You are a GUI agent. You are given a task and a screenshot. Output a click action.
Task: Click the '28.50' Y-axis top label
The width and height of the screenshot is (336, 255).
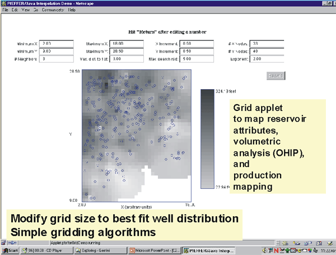pos(74,71)
